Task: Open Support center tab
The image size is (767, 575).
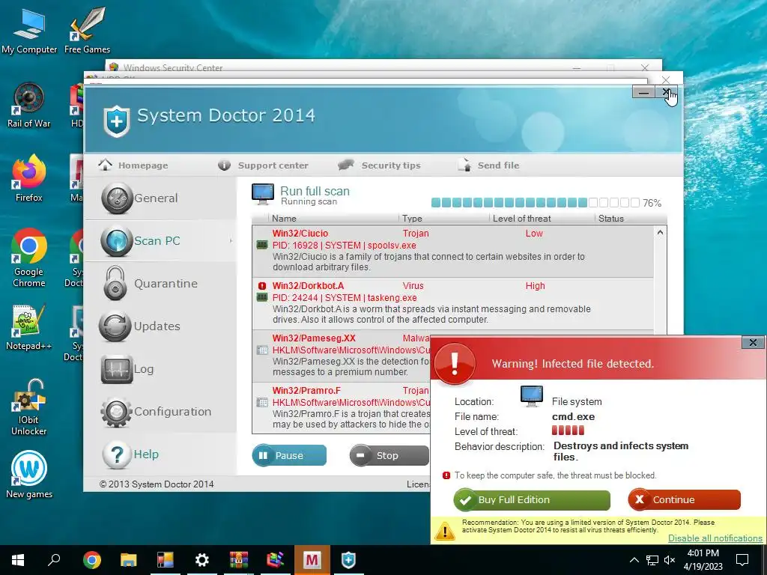Action: click(263, 165)
